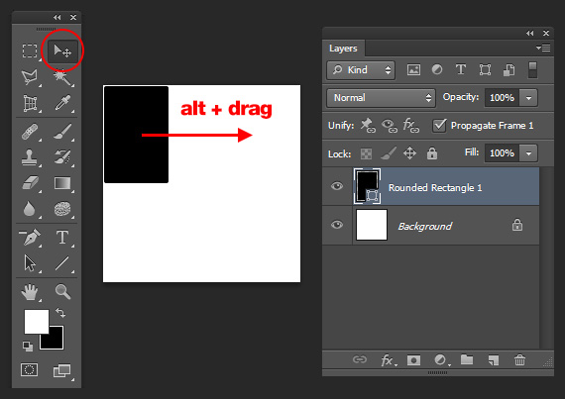Select the Rectangular Marquee tool
565x399 pixels.
pos(30,50)
